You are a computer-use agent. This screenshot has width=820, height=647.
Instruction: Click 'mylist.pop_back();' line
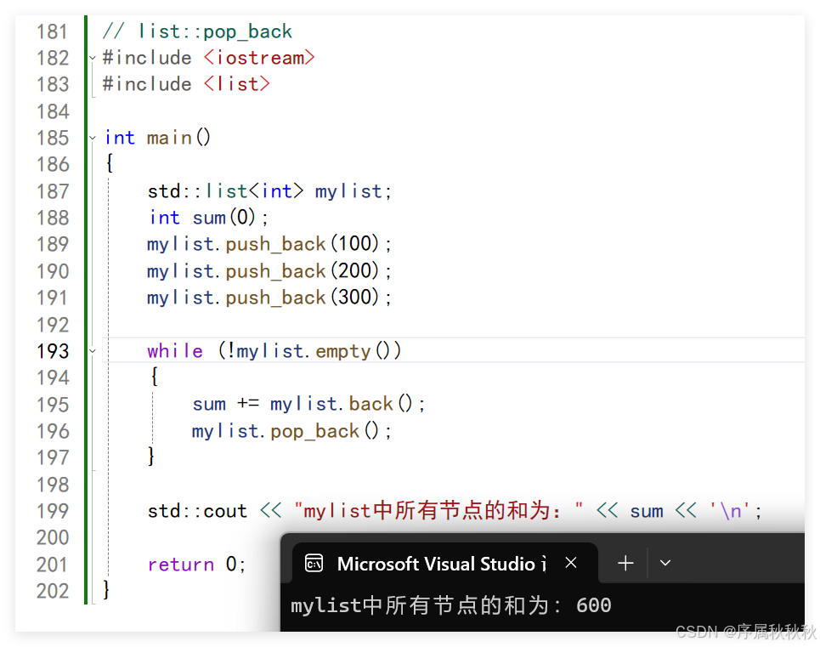(x=291, y=432)
